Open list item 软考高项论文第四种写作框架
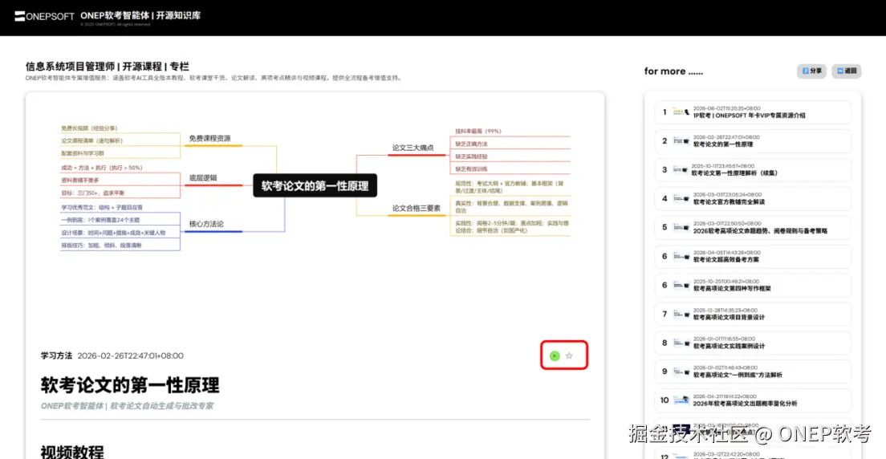886x459 pixels. tap(753, 285)
